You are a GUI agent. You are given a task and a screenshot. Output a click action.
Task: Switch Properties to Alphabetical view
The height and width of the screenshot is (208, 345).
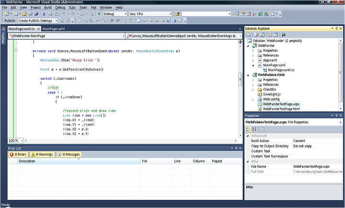coord(254,129)
